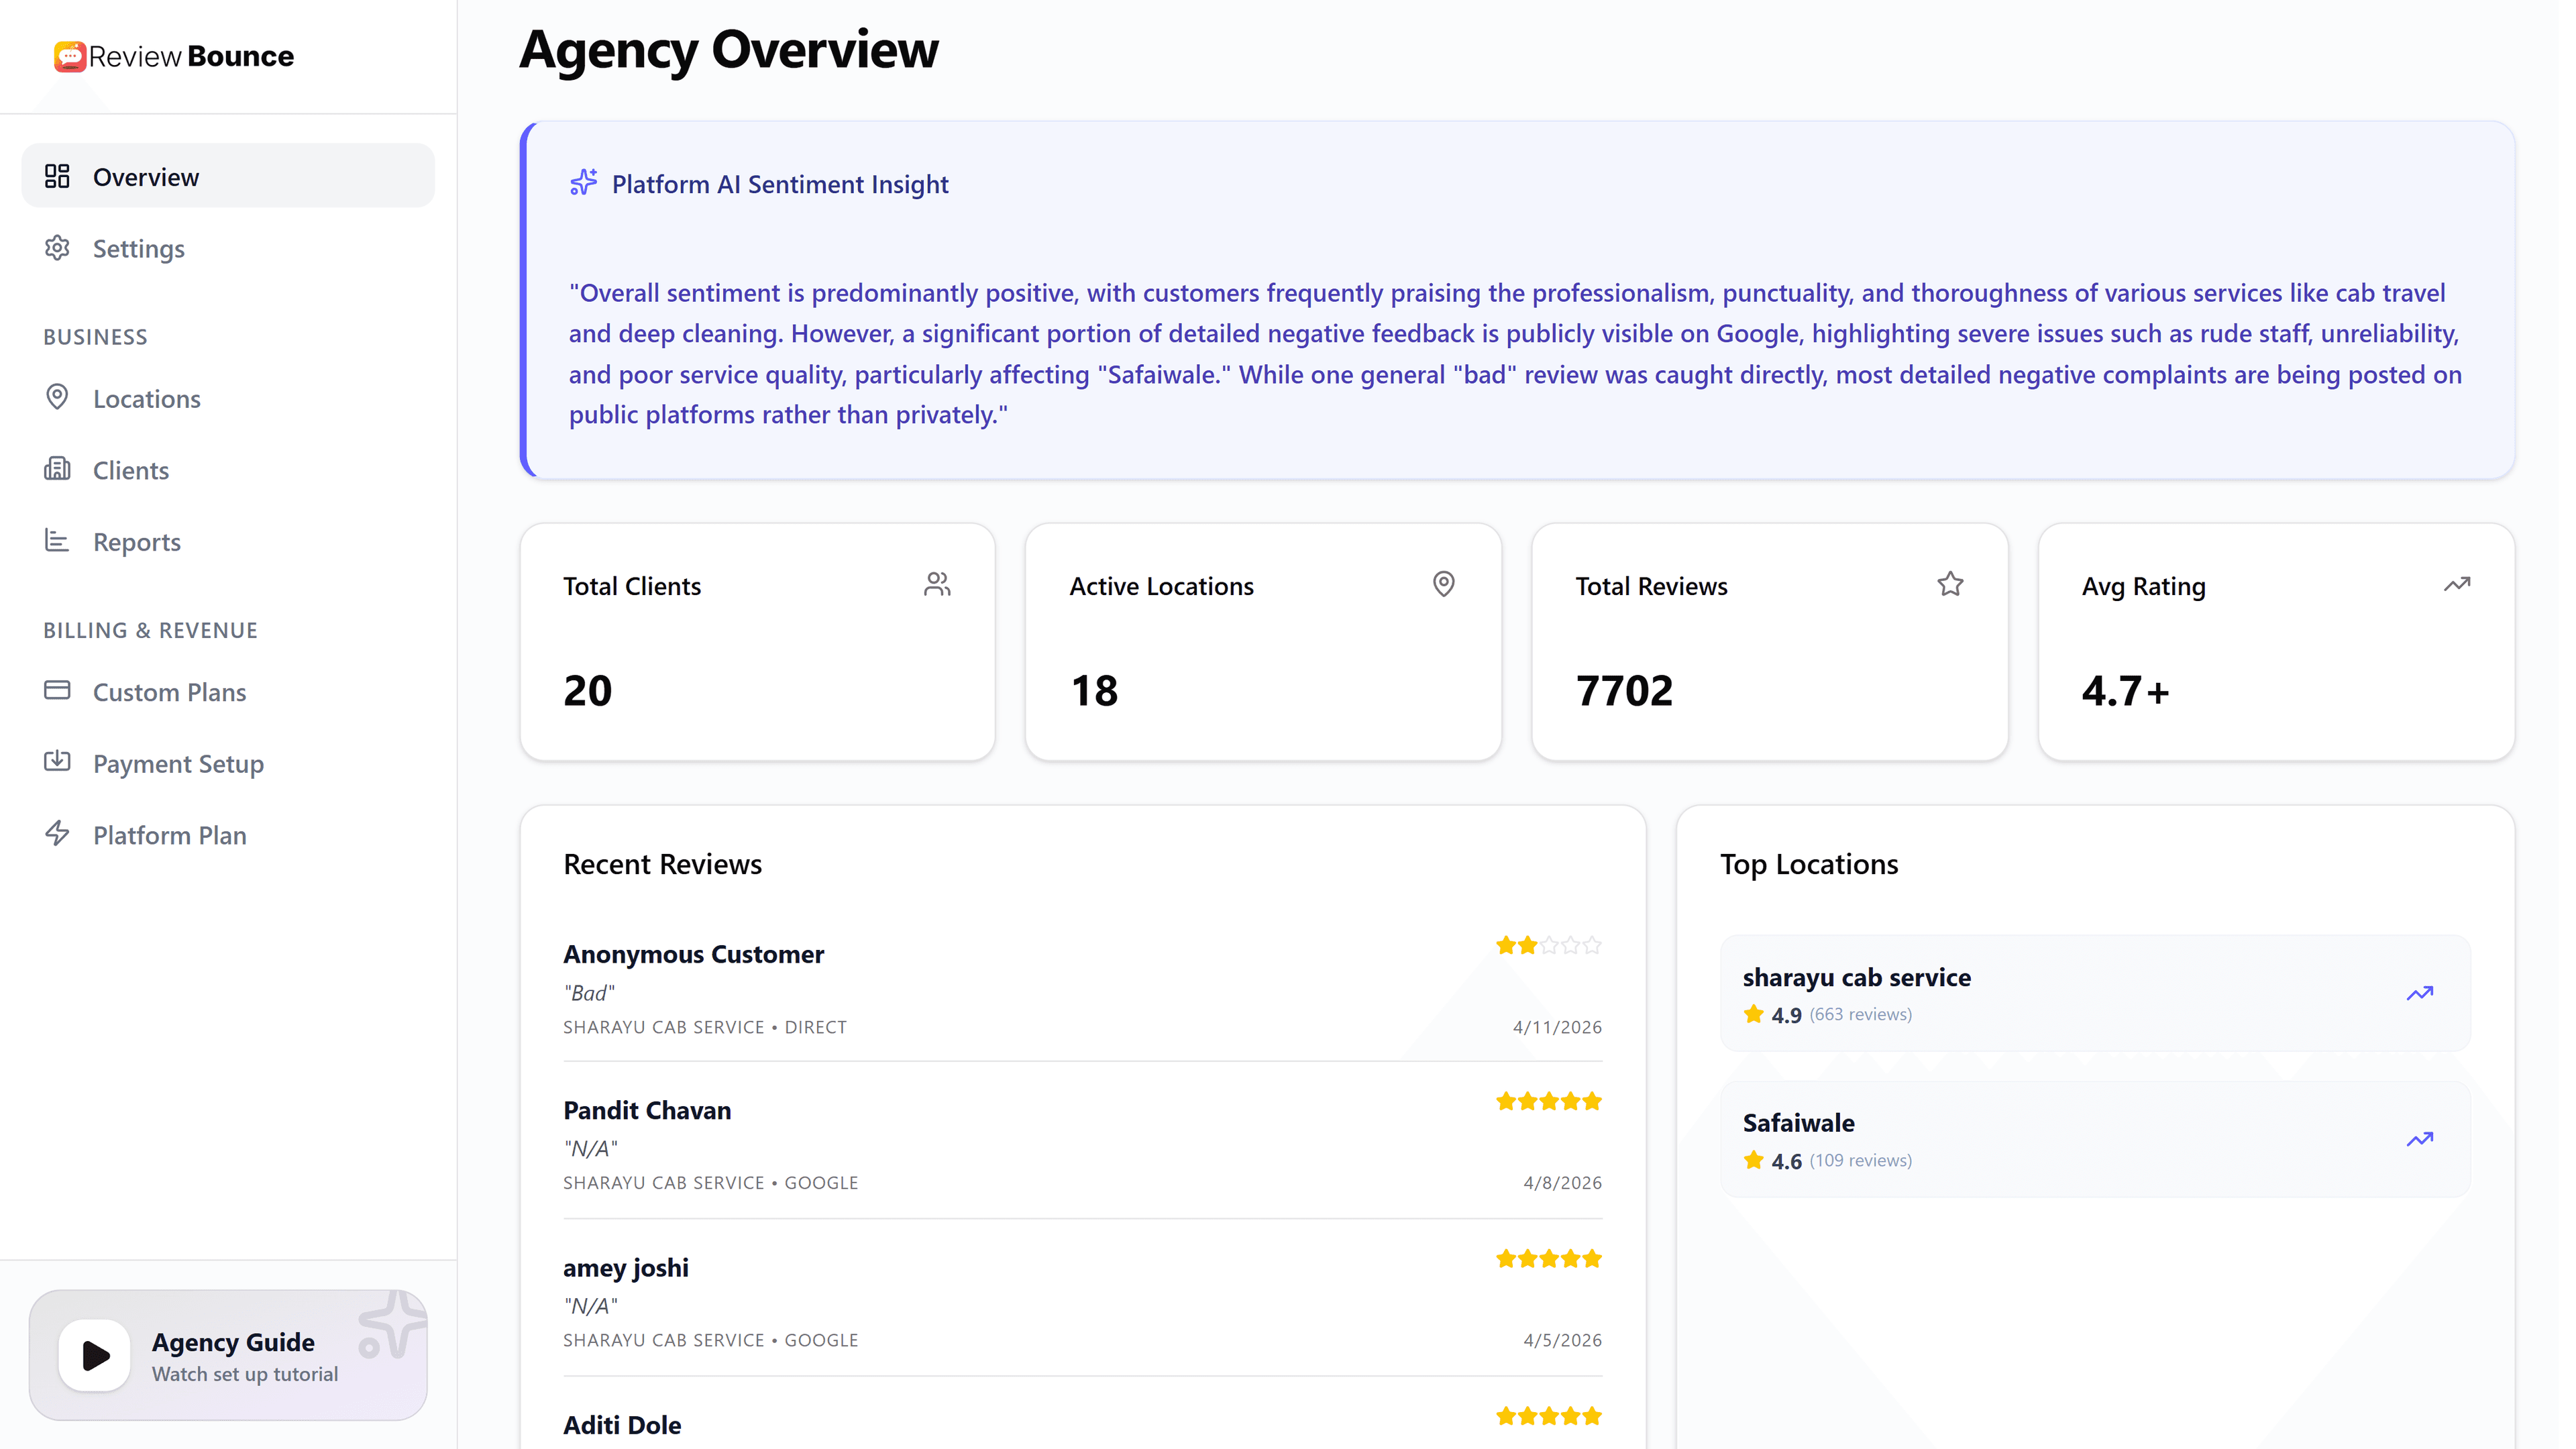The image size is (2576, 1449).
Task: Click the Active Locations value 18
Action: pyautogui.click(x=1095, y=691)
